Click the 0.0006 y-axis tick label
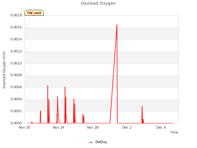 [x=16, y=87]
